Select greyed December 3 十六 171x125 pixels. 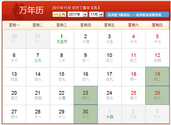(157, 114)
